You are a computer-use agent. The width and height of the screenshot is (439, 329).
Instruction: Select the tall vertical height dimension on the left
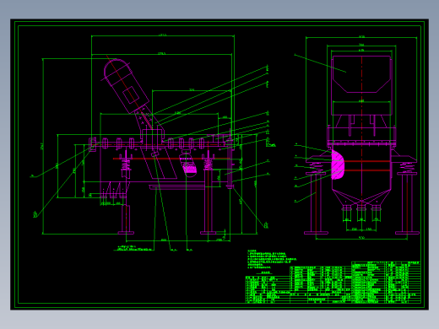point(42,146)
